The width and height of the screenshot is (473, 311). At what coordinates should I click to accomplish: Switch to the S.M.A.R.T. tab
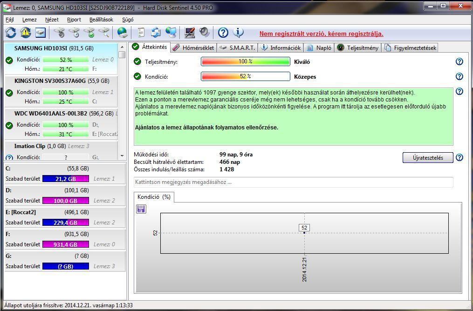tap(237, 47)
